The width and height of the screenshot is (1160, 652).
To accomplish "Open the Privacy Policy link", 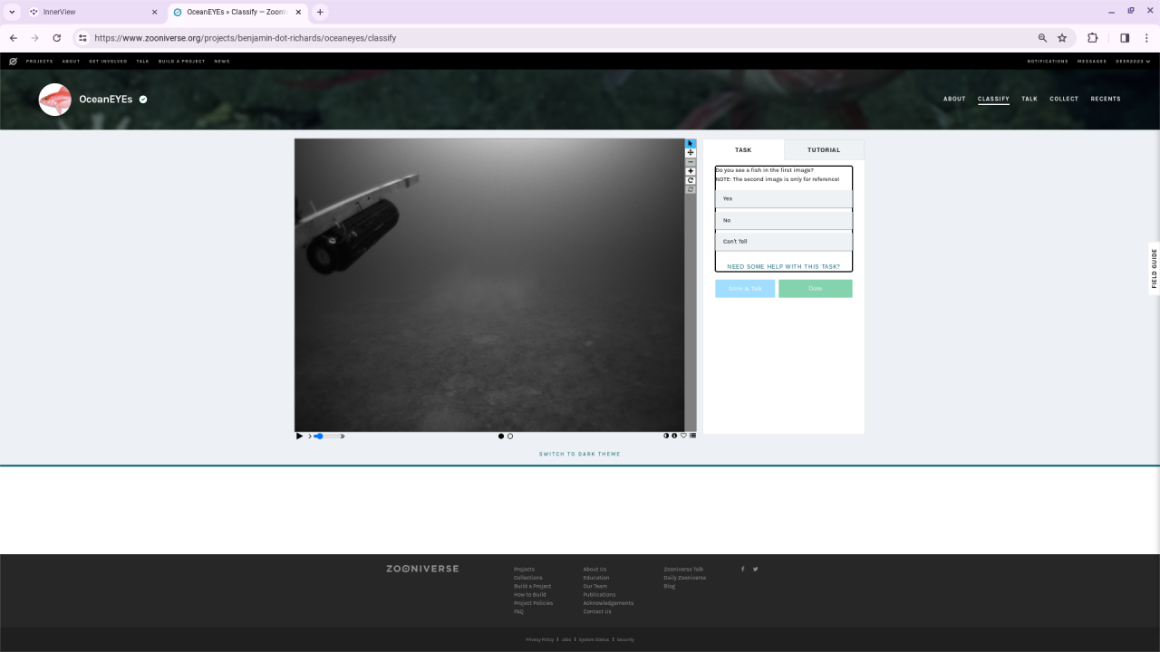I will coord(539,639).
